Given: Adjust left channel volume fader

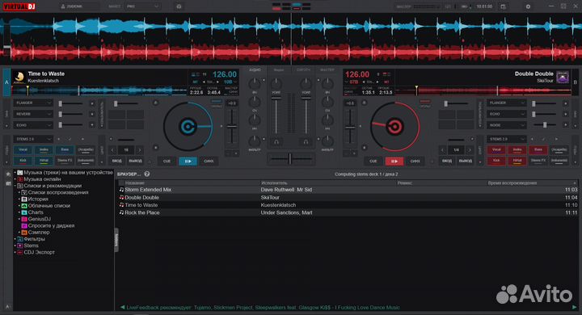Looking at the screenshot, I should point(276,99).
